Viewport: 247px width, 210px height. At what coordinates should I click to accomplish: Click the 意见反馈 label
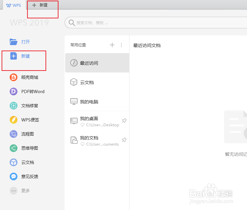tap(30, 177)
